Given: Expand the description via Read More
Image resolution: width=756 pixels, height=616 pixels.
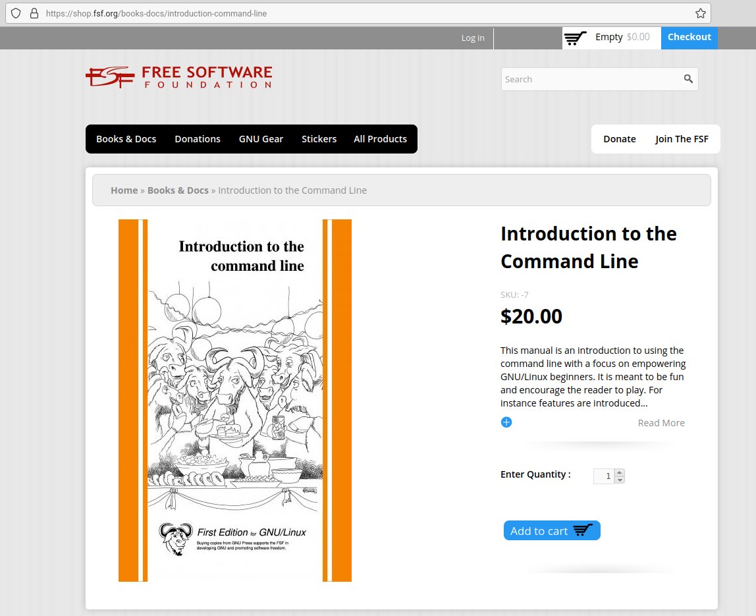Looking at the screenshot, I should coord(661,422).
